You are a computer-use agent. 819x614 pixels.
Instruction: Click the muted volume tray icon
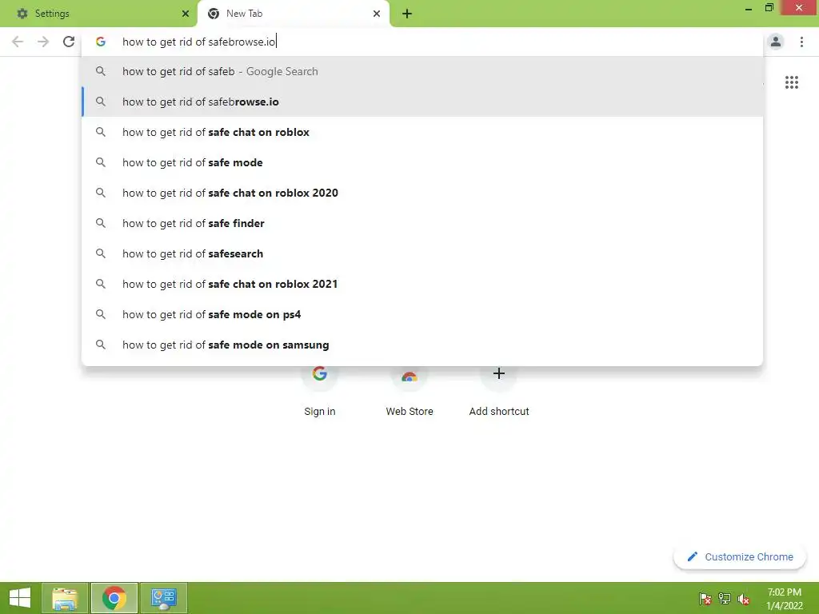(x=744, y=598)
